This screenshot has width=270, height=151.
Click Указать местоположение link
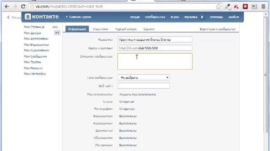tap(138, 94)
